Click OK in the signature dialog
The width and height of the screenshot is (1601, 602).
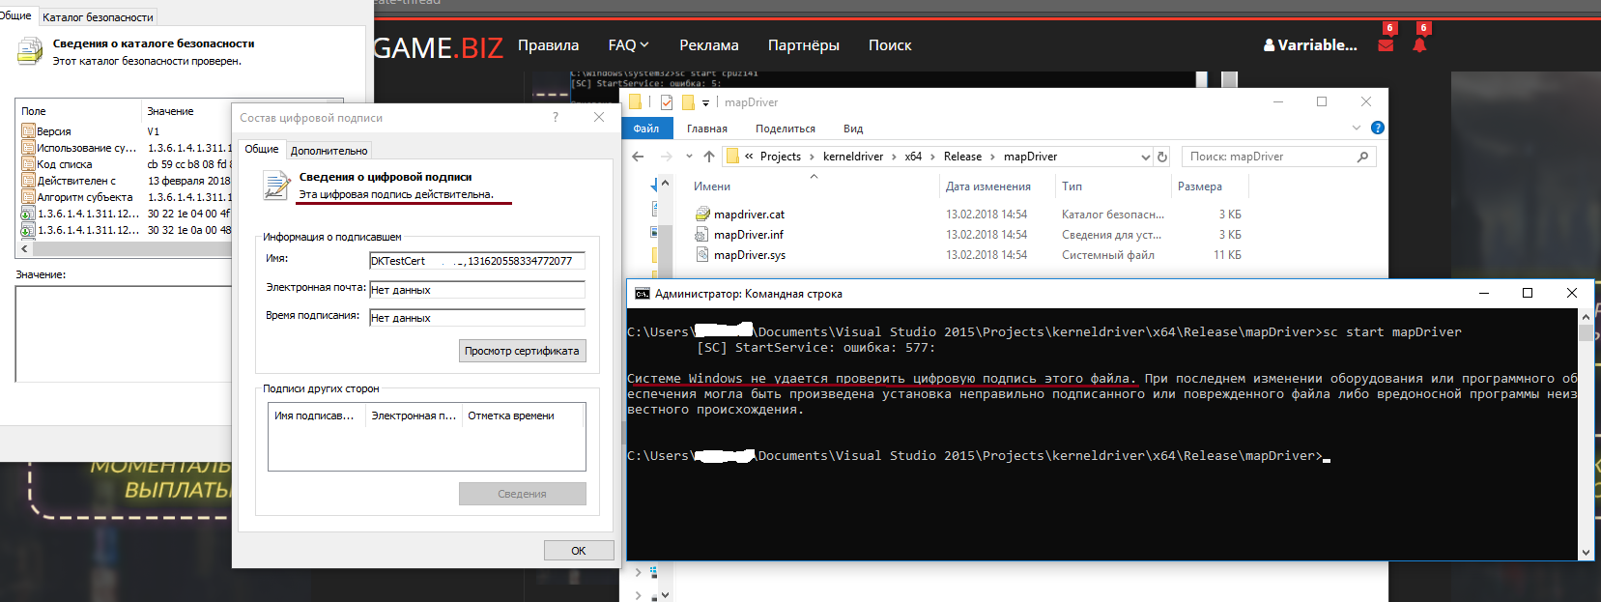pos(579,551)
